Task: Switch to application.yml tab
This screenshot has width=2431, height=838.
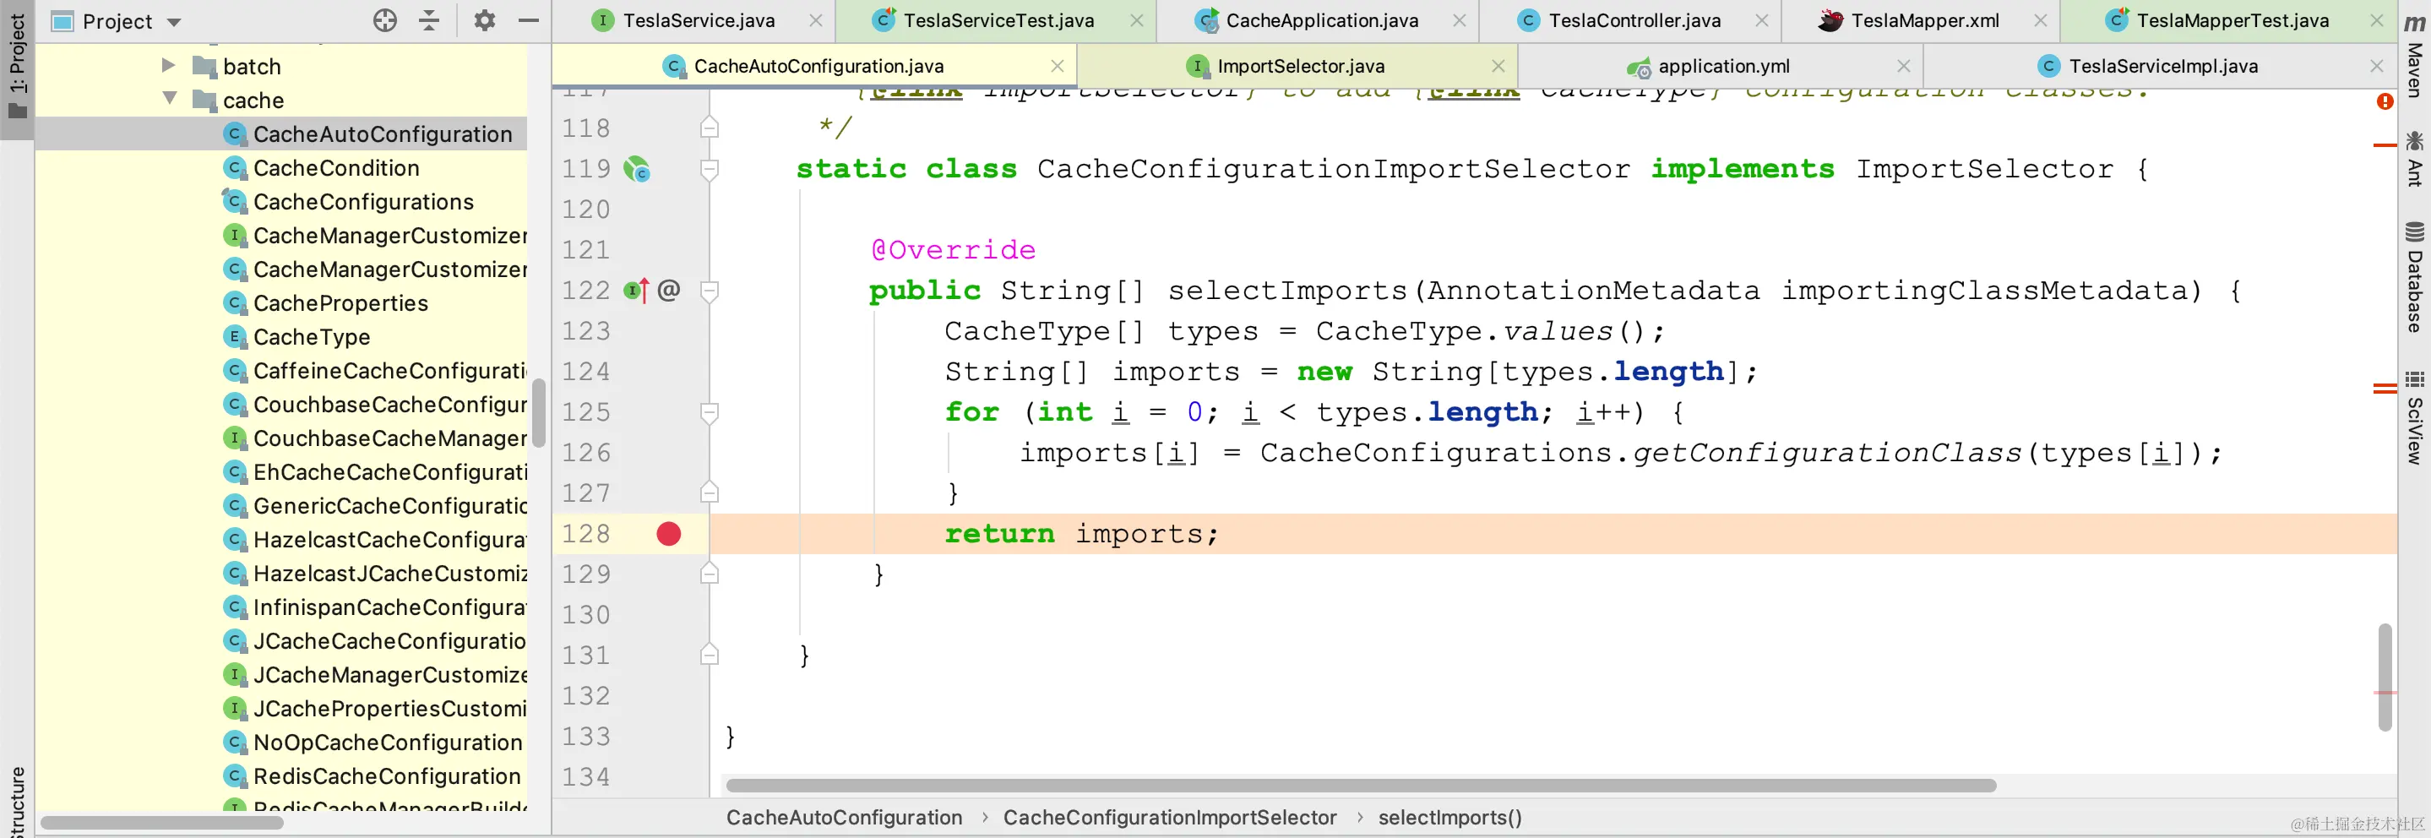Action: click(1723, 66)
